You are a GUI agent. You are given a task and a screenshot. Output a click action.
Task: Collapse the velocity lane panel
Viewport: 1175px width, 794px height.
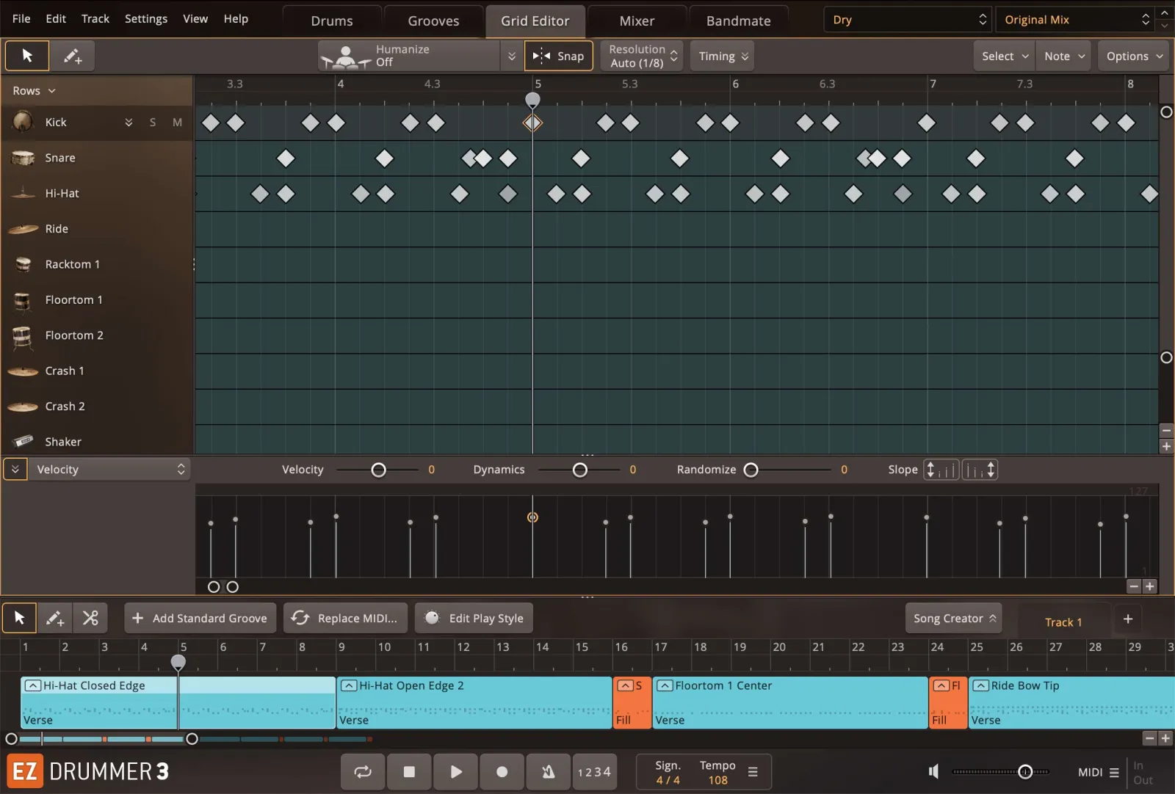[15, 470]
